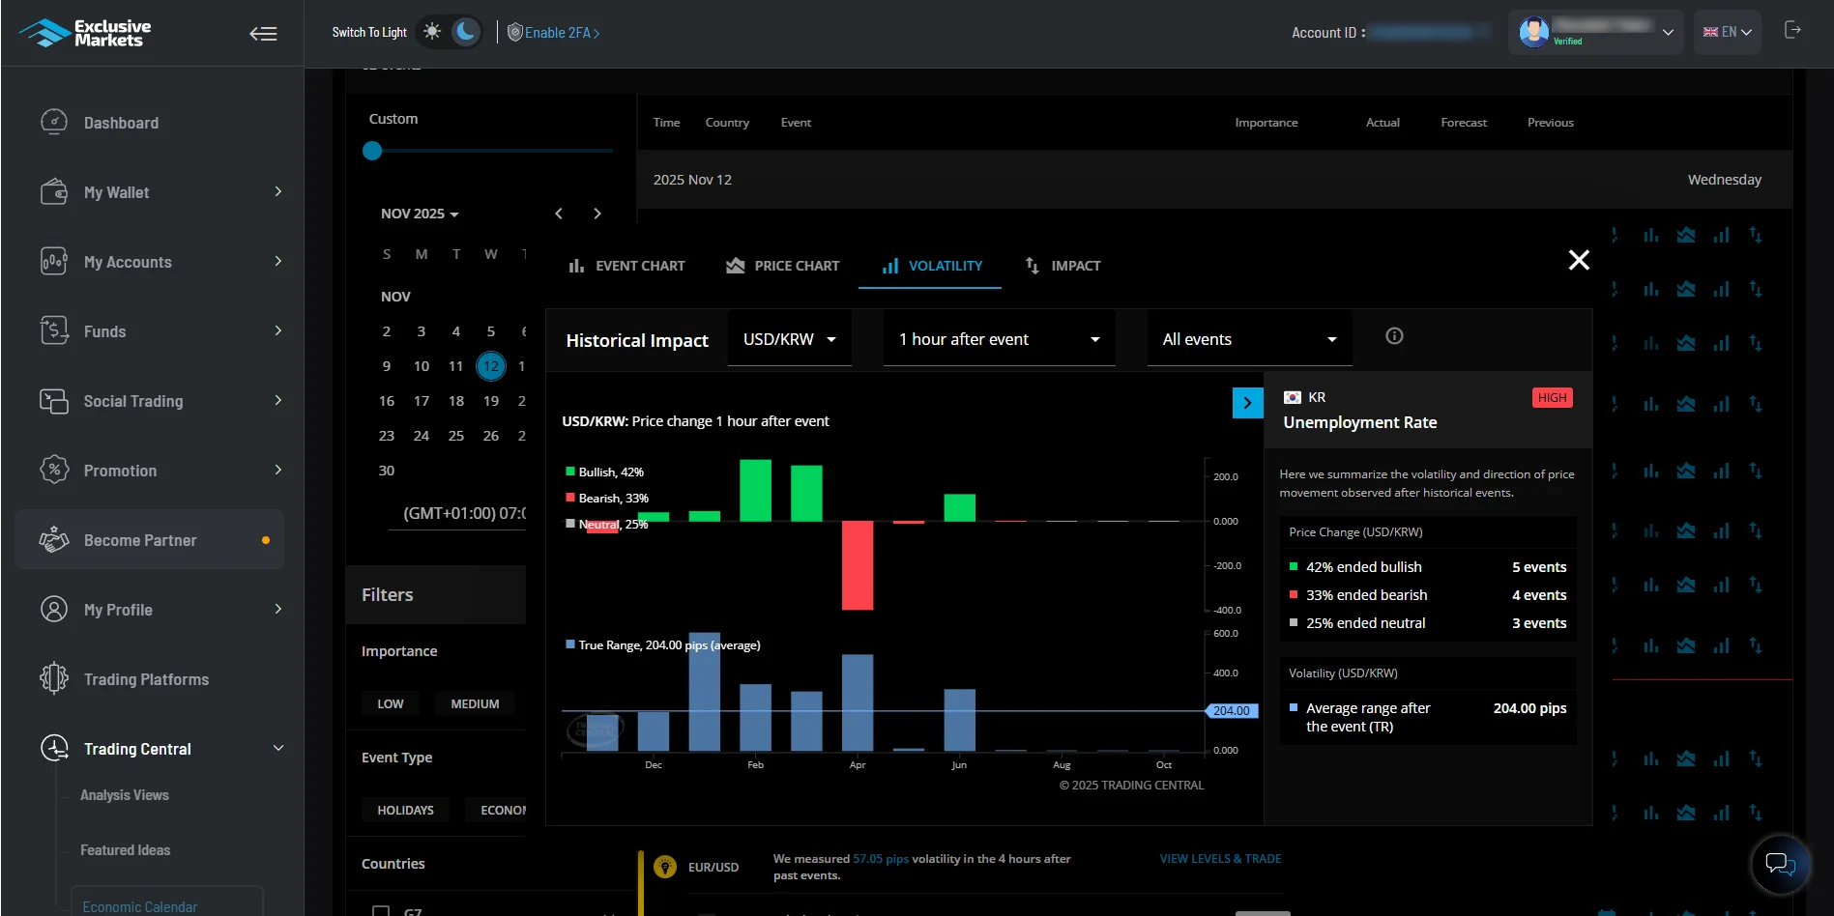Click the info icon beside All events
The width and height of the screenshot is (1834, 916).
tap(1394, 336)
